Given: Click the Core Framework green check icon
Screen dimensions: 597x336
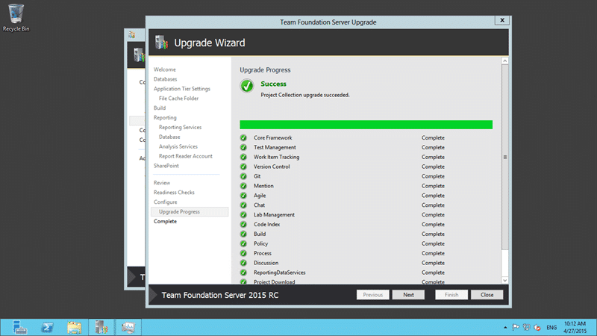Looking at the screenshot, I should [x=243, y=137].
